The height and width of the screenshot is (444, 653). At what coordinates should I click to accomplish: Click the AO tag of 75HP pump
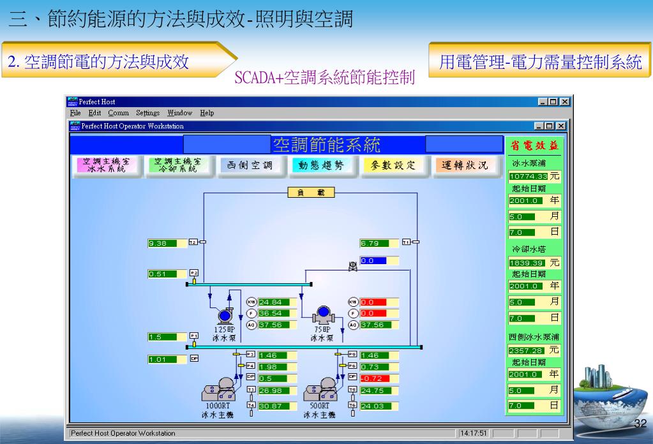tap(353, 325)
